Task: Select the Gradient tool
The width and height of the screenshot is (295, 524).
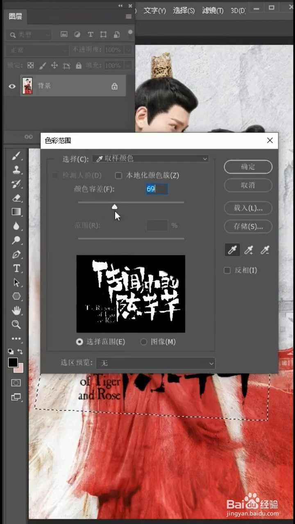Action: pos(16,212)
